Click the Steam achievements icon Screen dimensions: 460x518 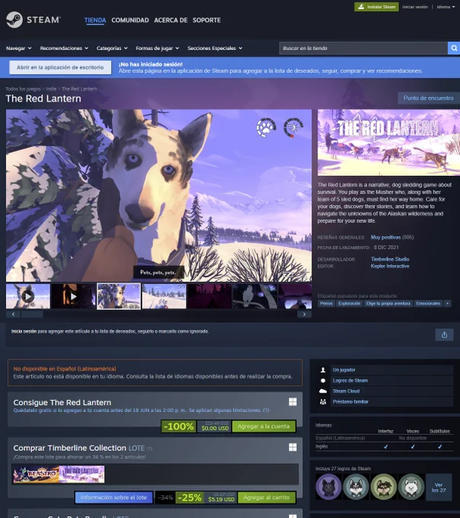323,381
